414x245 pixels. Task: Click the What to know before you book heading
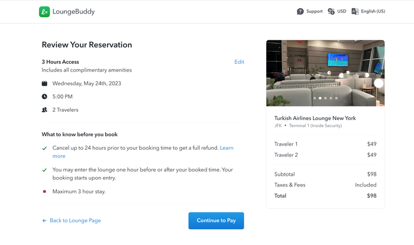point(79,134)
